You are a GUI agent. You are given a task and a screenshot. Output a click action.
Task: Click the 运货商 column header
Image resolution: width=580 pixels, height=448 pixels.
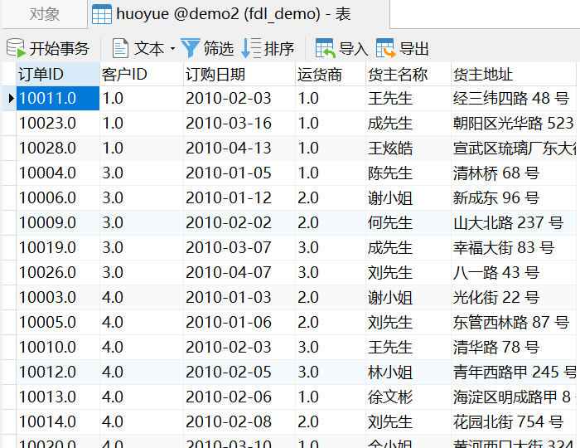tap(331, 75)
